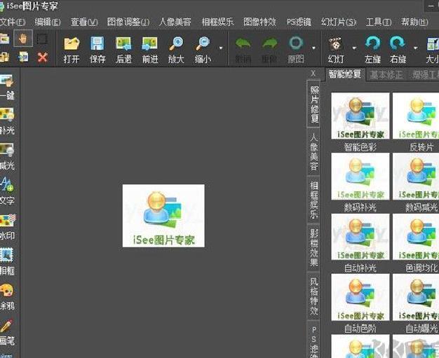Image resolution: width=439 pixels, height=358 pixels.
Task: Open the 工具(T) menu
Action: coord(379,22)
